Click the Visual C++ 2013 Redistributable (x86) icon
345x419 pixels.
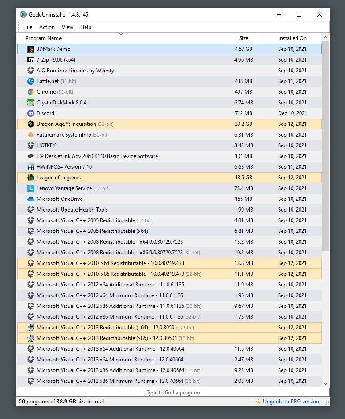click(31, 338)
